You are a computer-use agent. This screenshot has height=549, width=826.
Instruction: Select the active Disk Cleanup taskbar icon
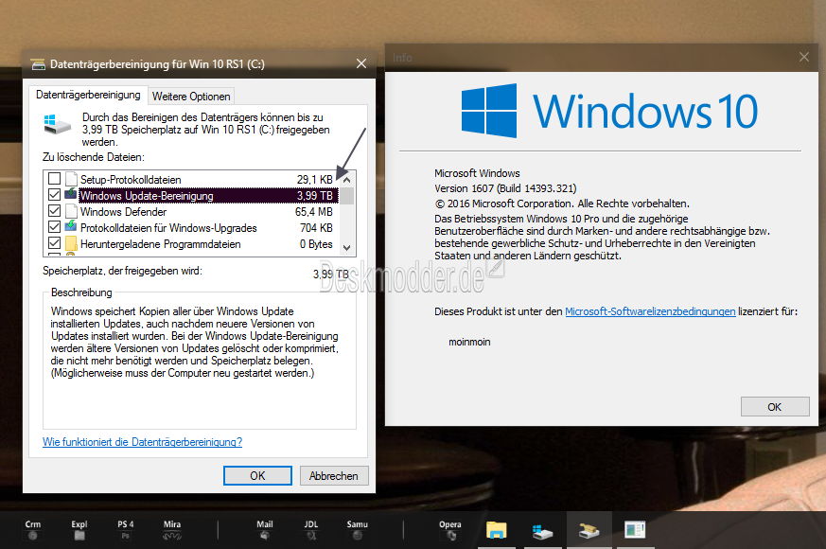point(589,531)
